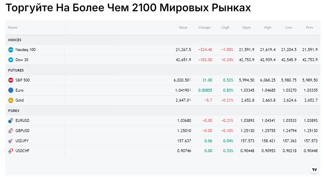This screenshot has width=324, height=177.
Task: Click the Dow 30 blue icon
Action: 11,60
